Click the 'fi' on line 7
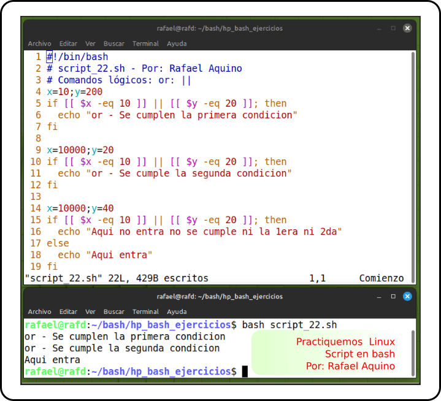 coord(52,126)
